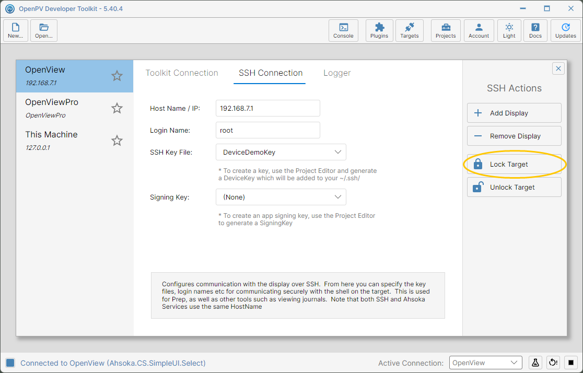Open the Docs help
Viewport: 583px width, 373px height.
tap(535, 30)
